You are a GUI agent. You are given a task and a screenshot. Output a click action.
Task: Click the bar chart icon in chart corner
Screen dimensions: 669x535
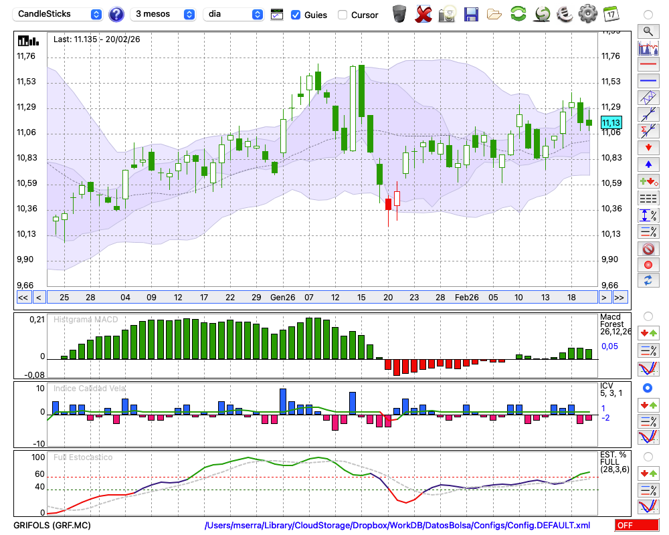(28, 41)
